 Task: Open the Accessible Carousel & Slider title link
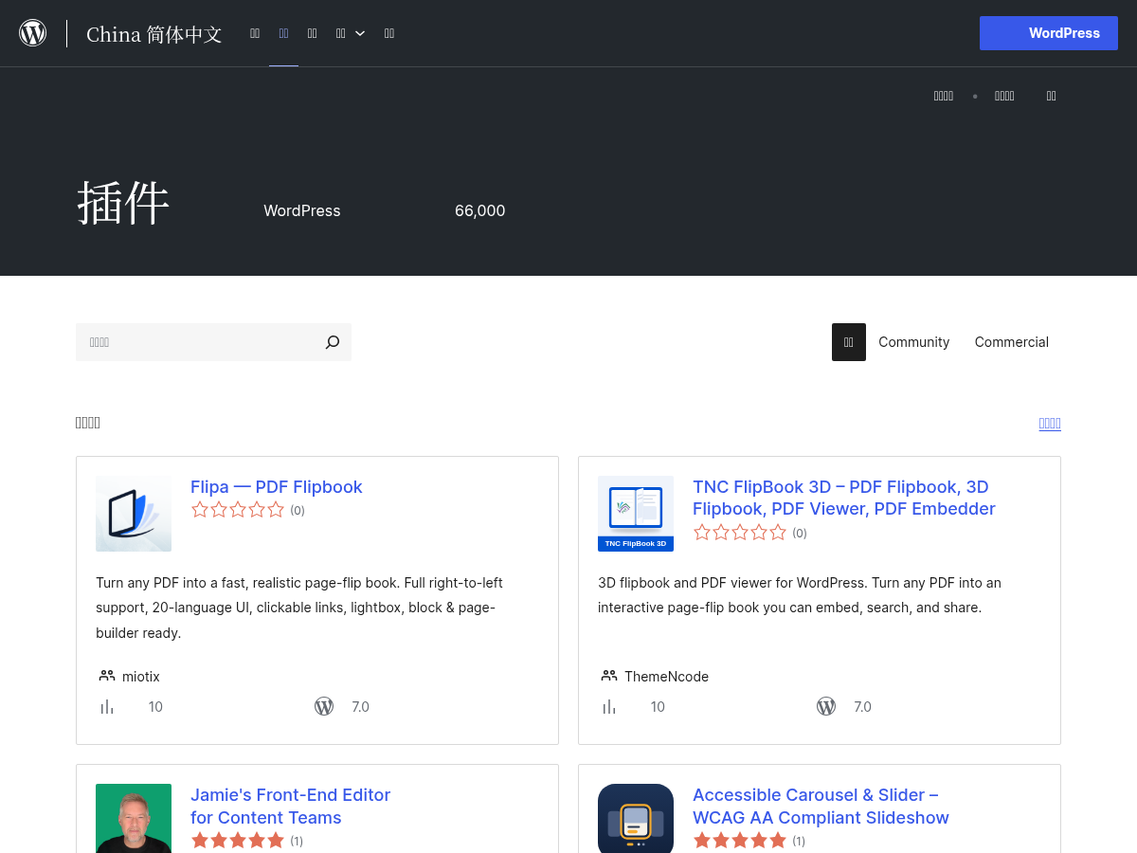click(821, 807)
